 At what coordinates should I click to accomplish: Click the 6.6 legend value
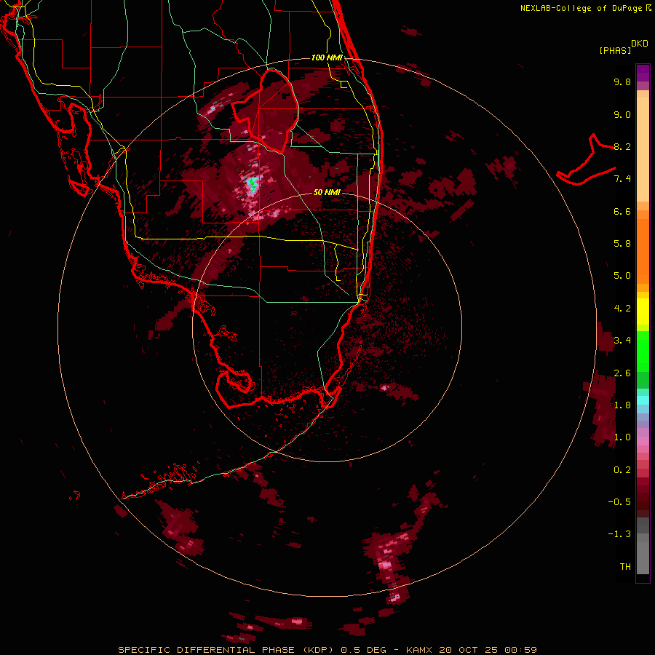(x=622, y=211)
